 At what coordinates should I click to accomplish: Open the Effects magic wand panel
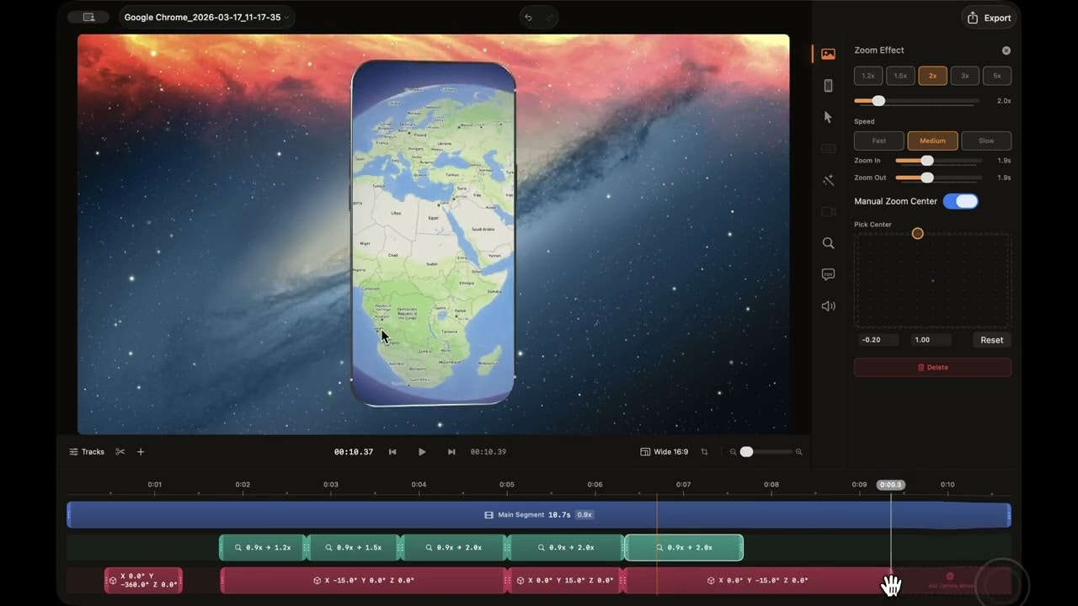point(828,179)
